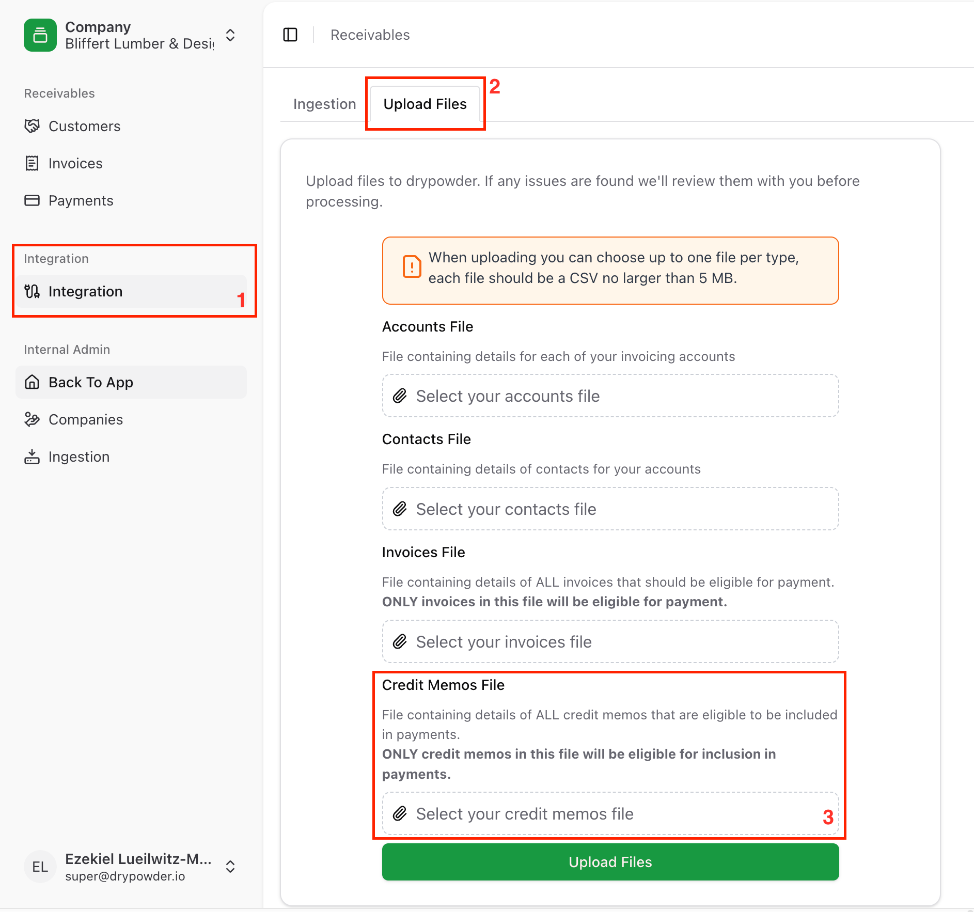Click the Internal Admin section label
This screenshot has height=912, width=974.
(x=67, y=350)
